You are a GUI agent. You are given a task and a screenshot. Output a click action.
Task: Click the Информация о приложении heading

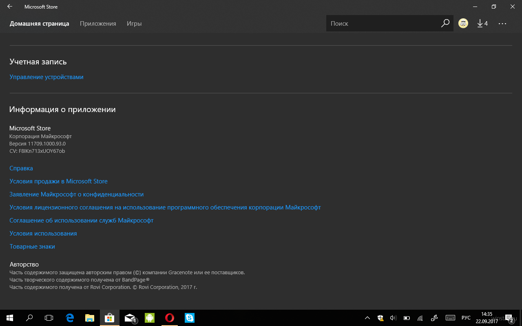tap(62, 110)
